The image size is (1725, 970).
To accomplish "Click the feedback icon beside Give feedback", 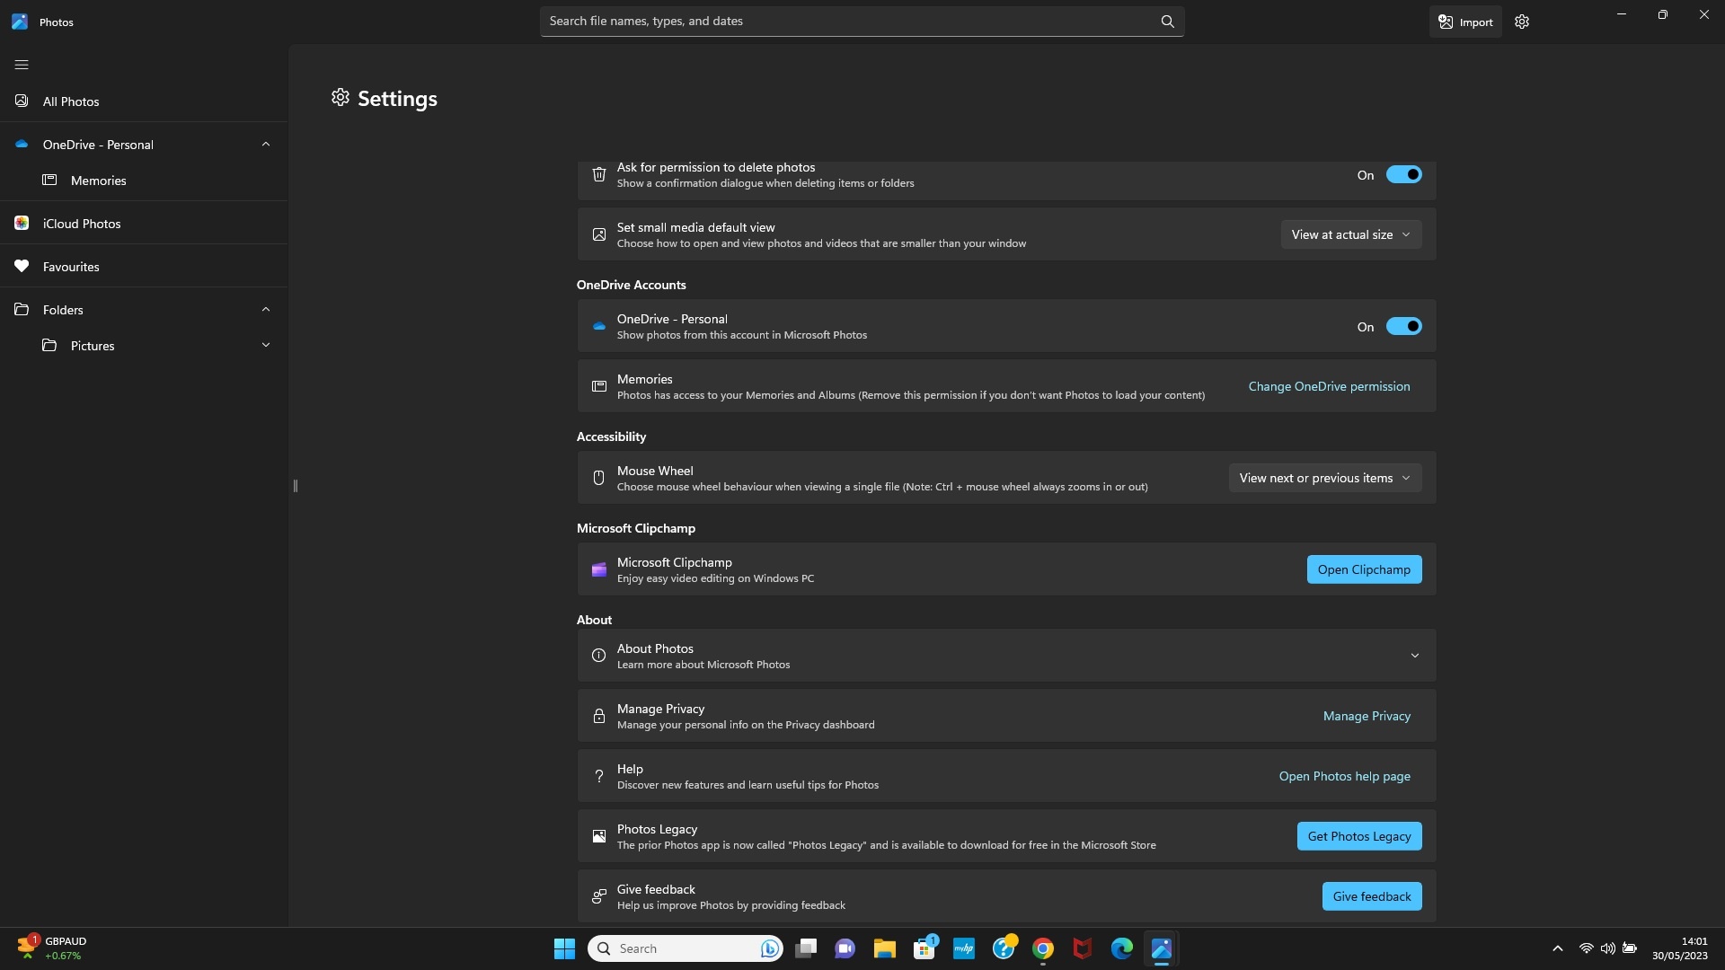I will (x=598, y=896).
